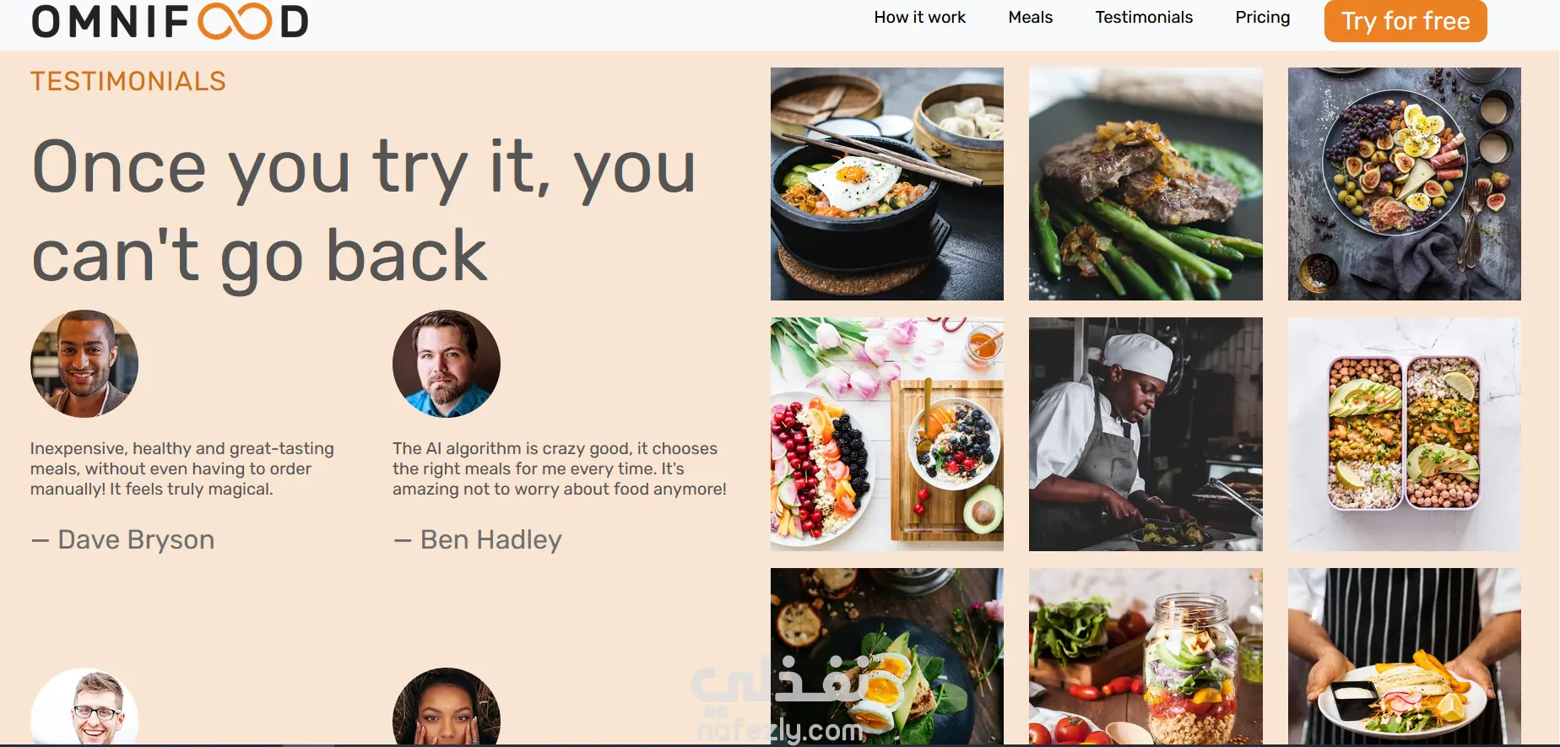The image size is (1560, 747).
Task: Click Dave Bryson's avatar photo
Action: coord(84,364)
